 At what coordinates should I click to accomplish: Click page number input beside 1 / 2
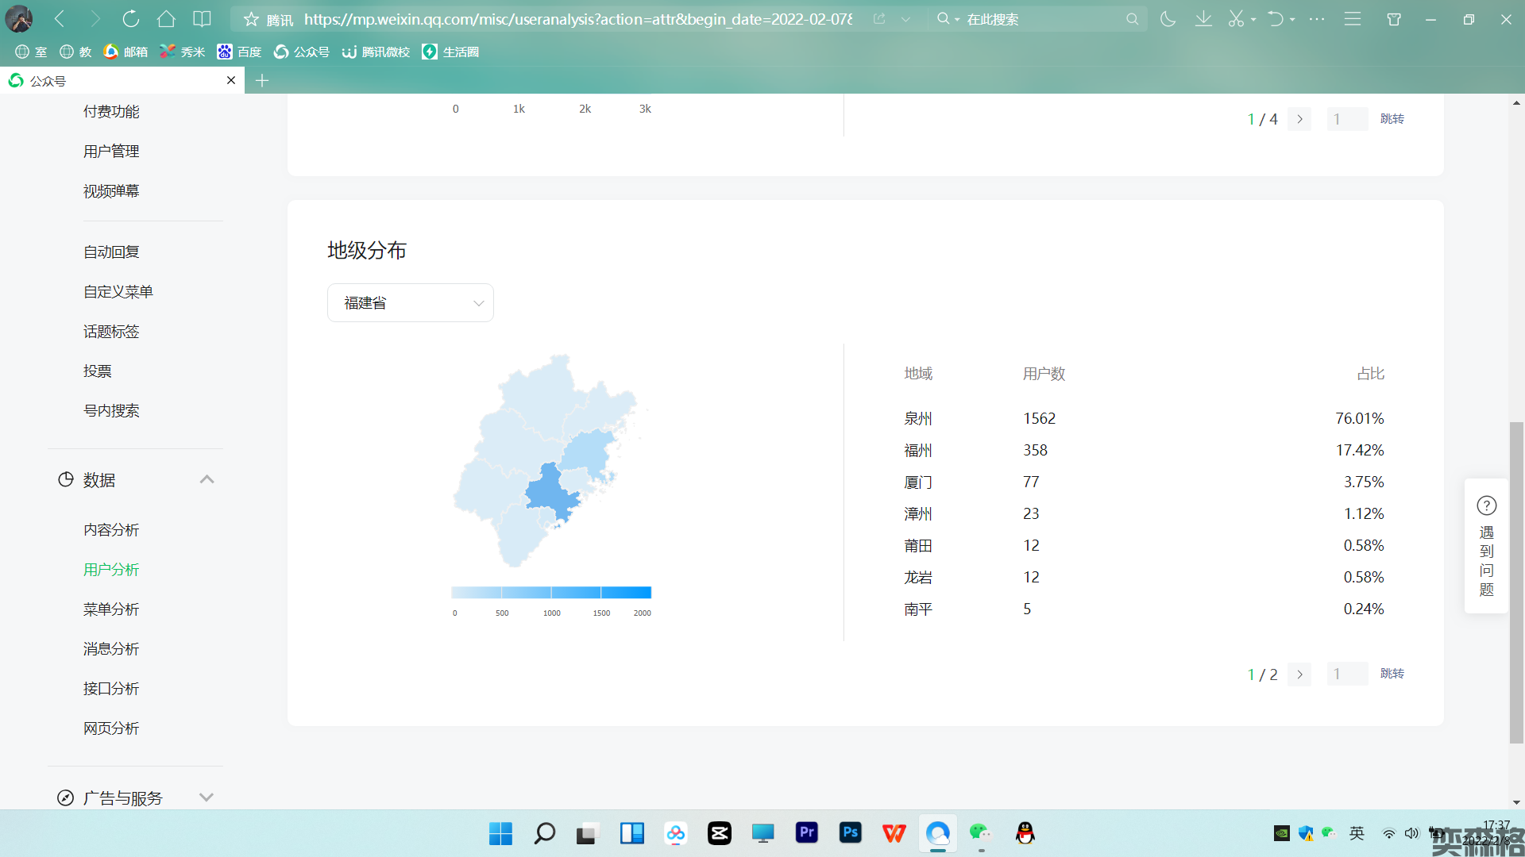[x=1346, y=674]
